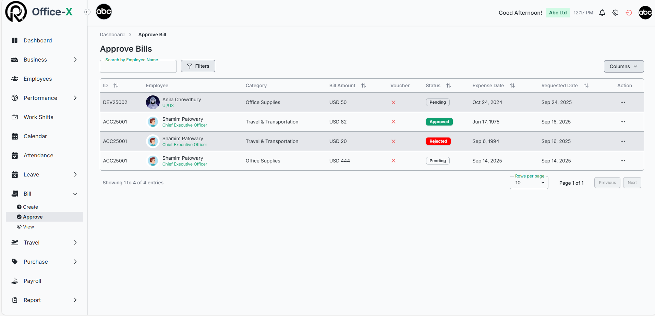
Task: Go to Create under Bill
Action: (30, 207)
